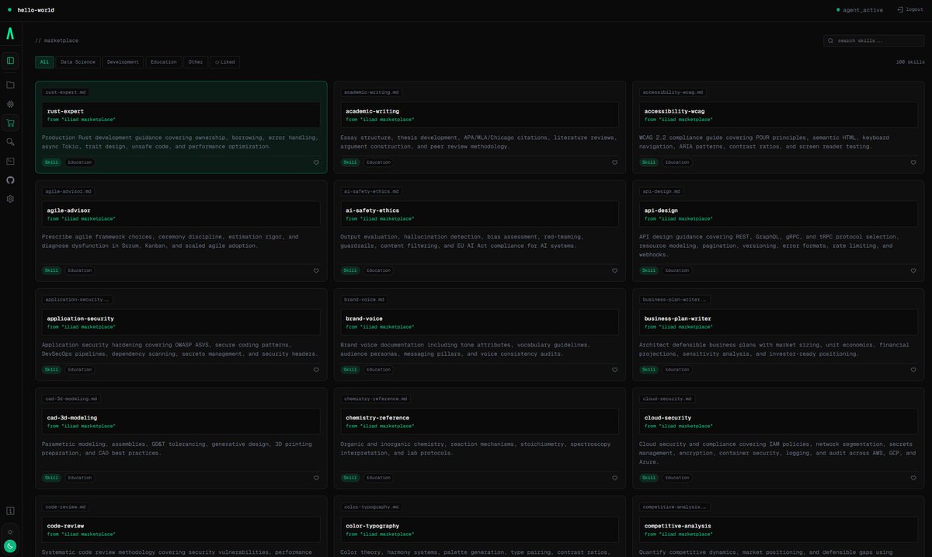The image size is (932, 557).
Task: Open the chip/agent icon in the sidebar
Action: [x=10, y=104]
